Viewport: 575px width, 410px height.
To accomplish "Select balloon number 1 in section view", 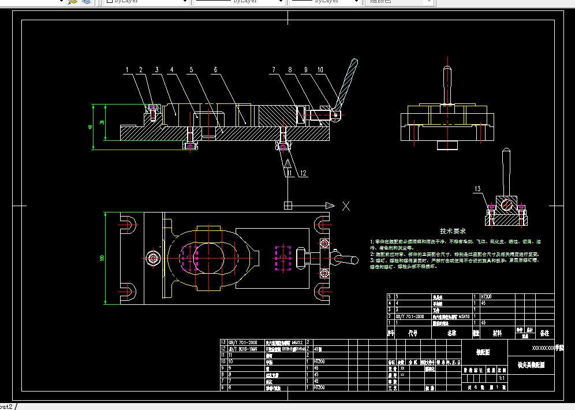I will click(127, 70).
